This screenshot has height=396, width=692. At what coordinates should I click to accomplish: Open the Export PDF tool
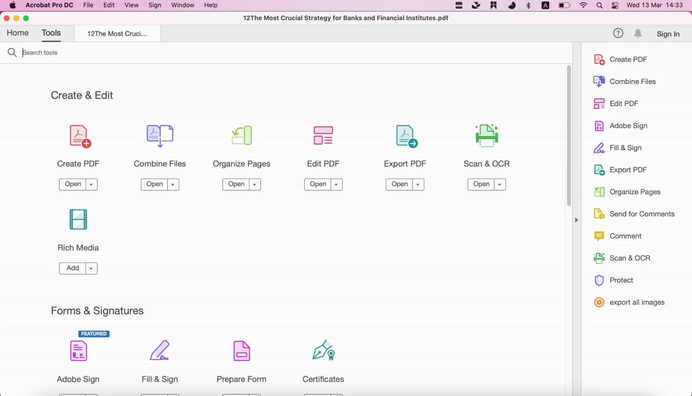[x=399, y=183]
